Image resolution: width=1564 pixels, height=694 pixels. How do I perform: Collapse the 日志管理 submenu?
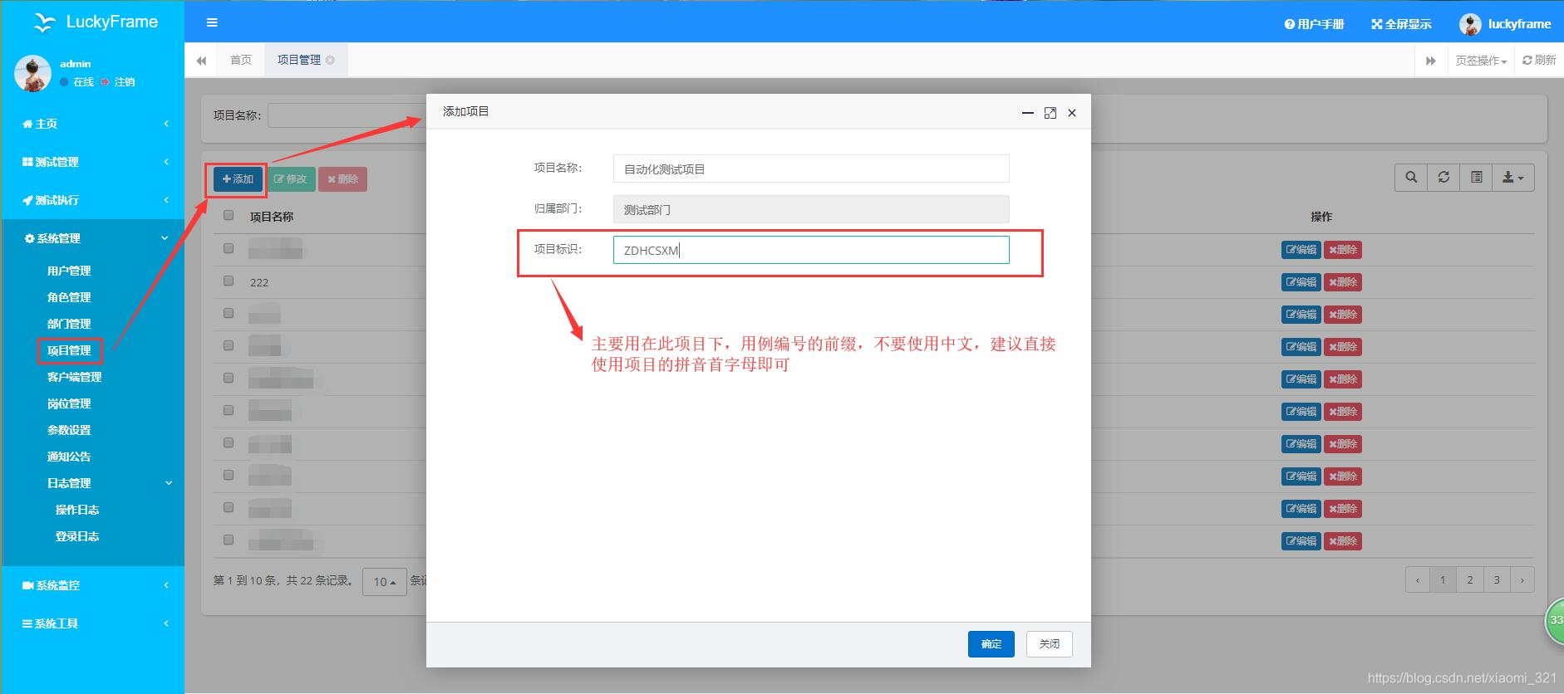[x=93, y=483]
